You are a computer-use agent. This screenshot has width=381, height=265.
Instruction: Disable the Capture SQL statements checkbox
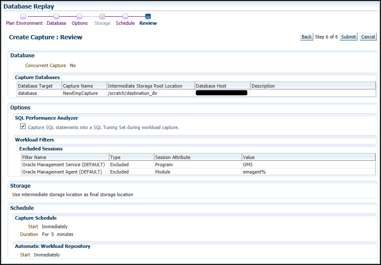23,126
